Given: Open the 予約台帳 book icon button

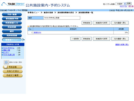Looking at the screenshot, I should click(x=13, y=67).
